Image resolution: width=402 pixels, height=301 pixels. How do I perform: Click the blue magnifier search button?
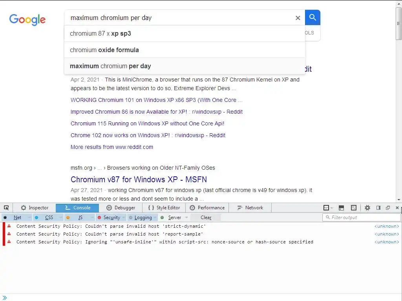312,17
